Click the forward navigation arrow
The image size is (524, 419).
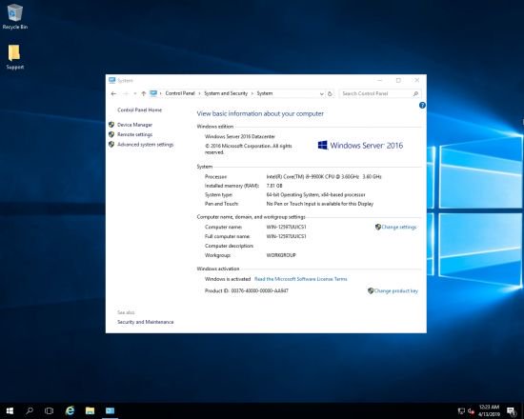tap(126, 93)
